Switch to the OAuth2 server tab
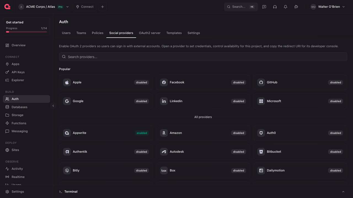This screenshot has width=353, height=198. pyautogui.click(x=150, y=33)
